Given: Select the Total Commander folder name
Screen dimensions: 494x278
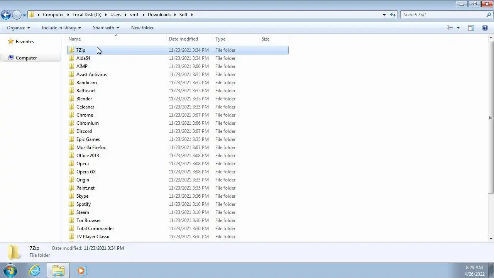Looking at the screenshot, I should (x=95, y=229).
